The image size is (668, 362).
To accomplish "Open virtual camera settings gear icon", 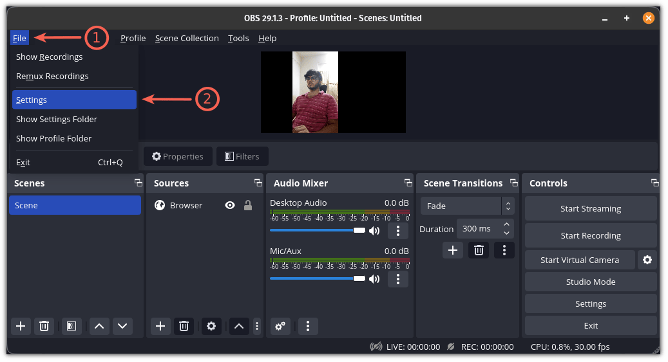I will tap(647, 260).
